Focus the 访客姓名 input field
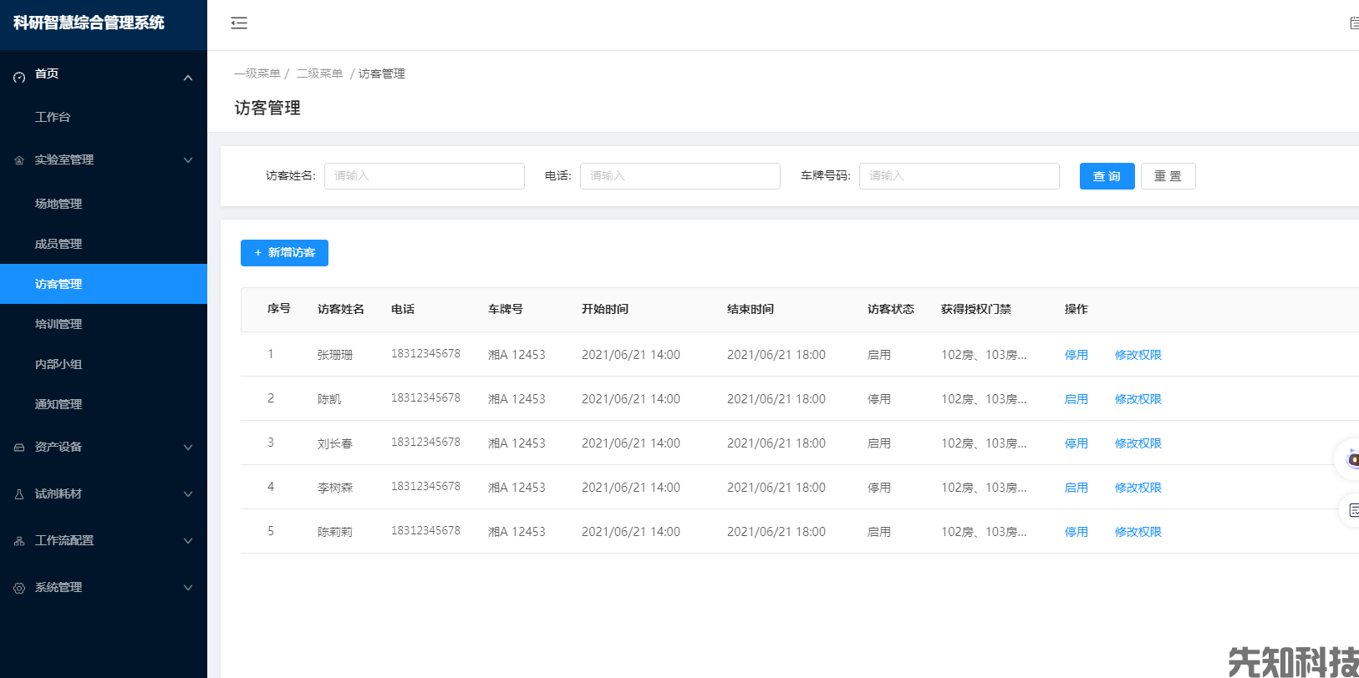The width and height of the screenshot is (1359, 678). point(425,176)
